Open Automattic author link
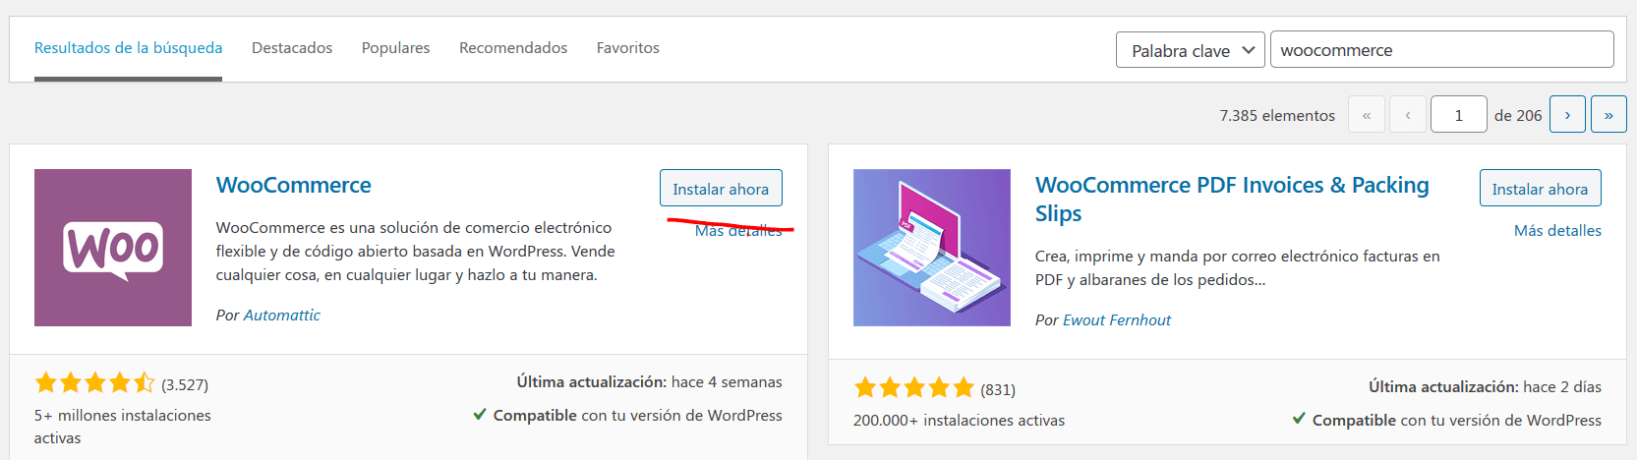Screen dimensions: 1637x460 (282, 315)
